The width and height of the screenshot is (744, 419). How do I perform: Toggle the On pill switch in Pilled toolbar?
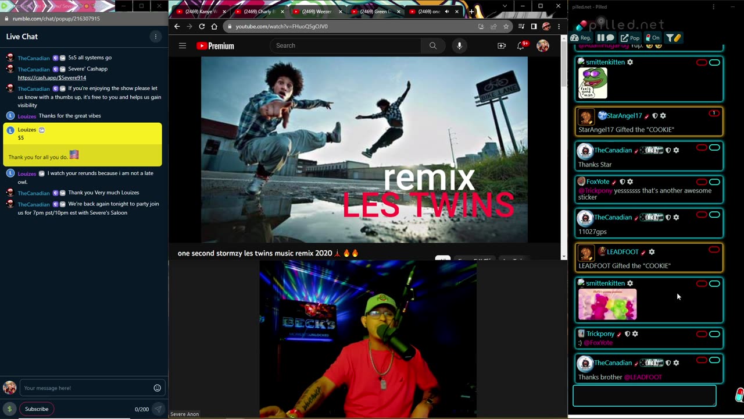pos(653,38)
